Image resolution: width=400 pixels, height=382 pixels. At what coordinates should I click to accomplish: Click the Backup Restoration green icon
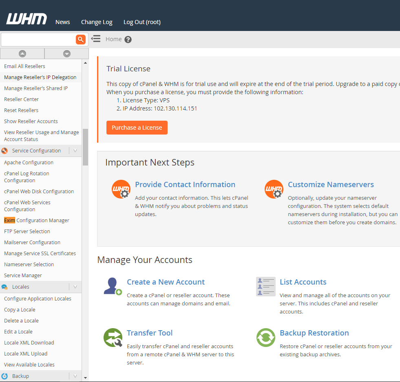[265, 338]
